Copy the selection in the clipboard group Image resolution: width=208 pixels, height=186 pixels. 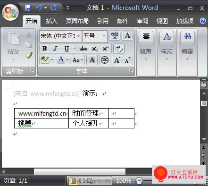click(29, 45)
